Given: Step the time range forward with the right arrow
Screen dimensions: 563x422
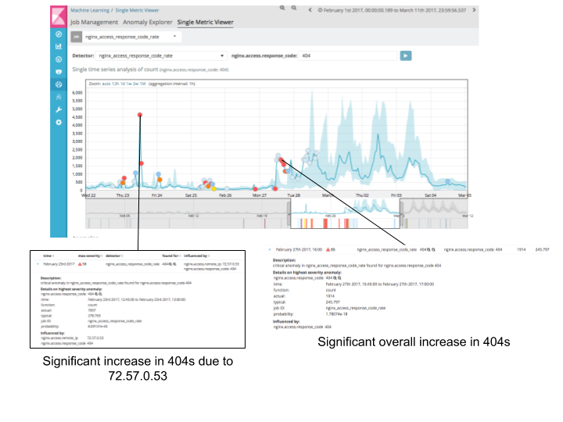Looking at the screenshot, I should click(474, 10).
